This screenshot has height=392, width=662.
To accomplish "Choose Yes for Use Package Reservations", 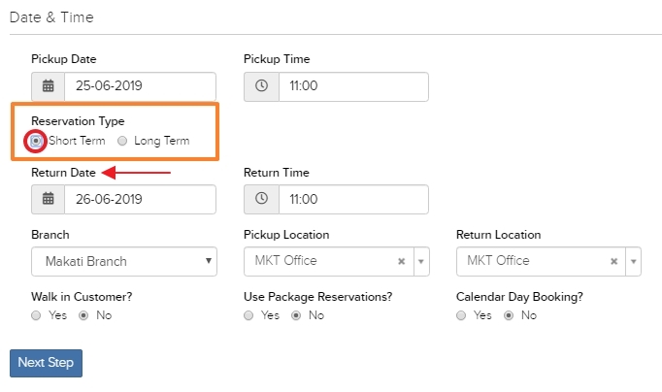I will [248, 315].
